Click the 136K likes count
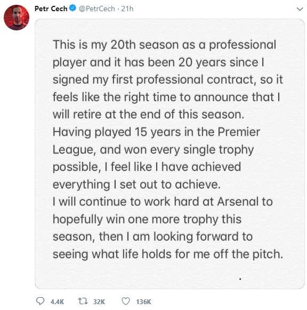307x310 pixels. [x=143, y=302]
